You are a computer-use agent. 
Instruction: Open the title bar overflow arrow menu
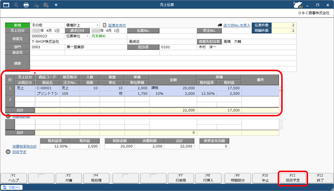[x=56, y=4]
